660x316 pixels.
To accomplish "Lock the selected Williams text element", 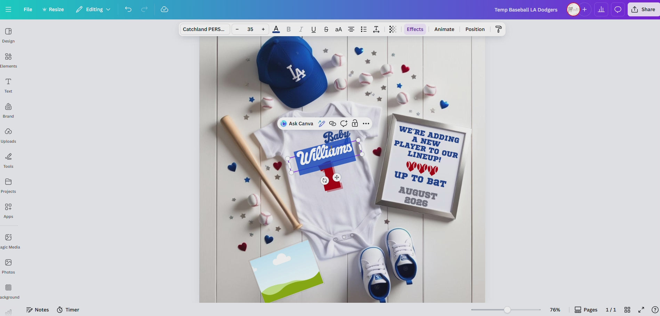I will [355, 123].
